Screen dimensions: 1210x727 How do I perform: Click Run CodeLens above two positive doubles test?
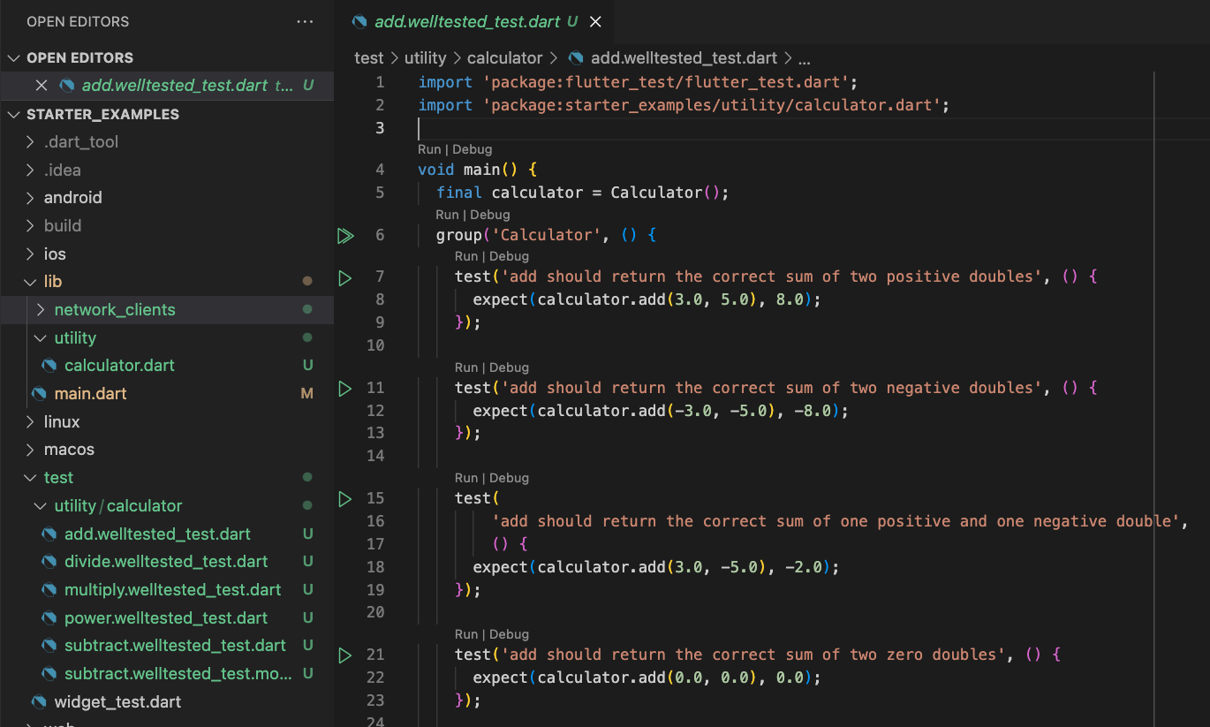click(x=466, y=256)
